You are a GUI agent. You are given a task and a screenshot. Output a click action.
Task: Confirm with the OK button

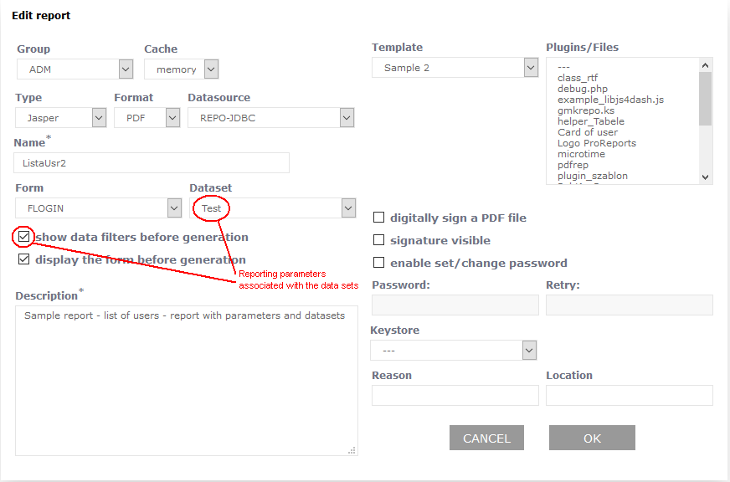(x=592, y=438)
